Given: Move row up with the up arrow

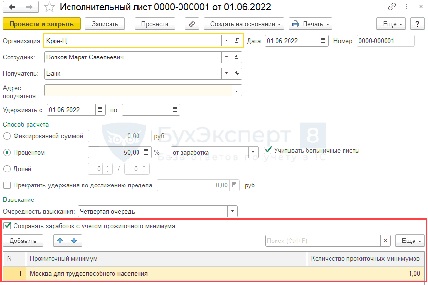Looking at the screenshot, I should point(61,241).
